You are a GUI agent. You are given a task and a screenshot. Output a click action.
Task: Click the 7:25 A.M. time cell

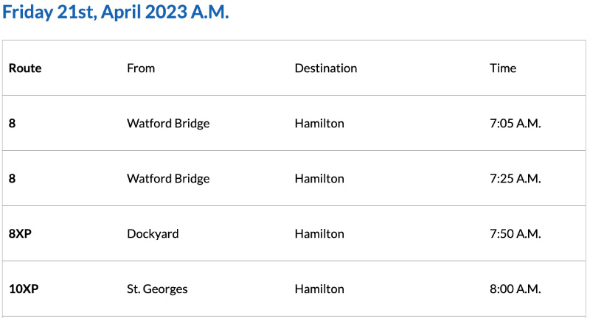click(516, 179)
